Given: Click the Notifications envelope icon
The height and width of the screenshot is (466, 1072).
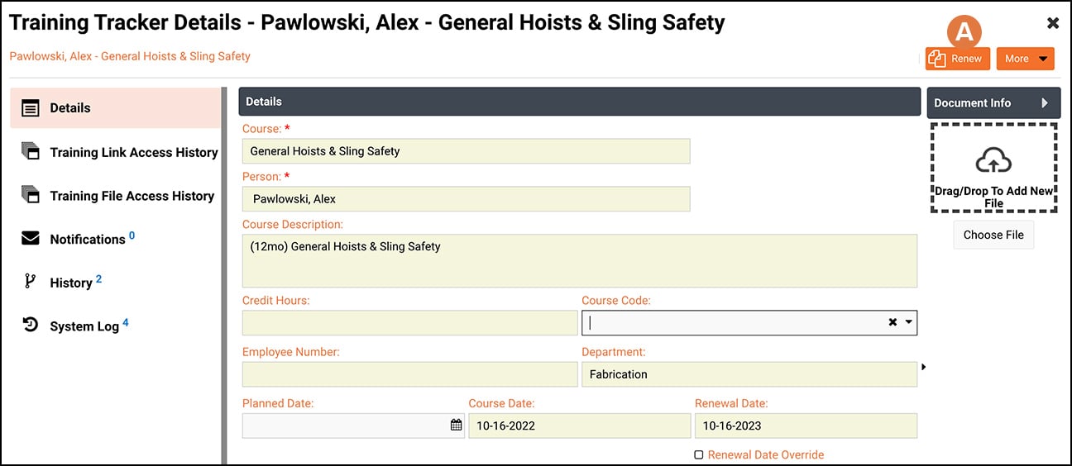Looking at the screenshot, I should 31,239.
